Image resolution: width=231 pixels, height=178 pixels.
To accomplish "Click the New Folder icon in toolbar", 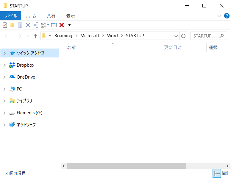I will pos(12,25).
